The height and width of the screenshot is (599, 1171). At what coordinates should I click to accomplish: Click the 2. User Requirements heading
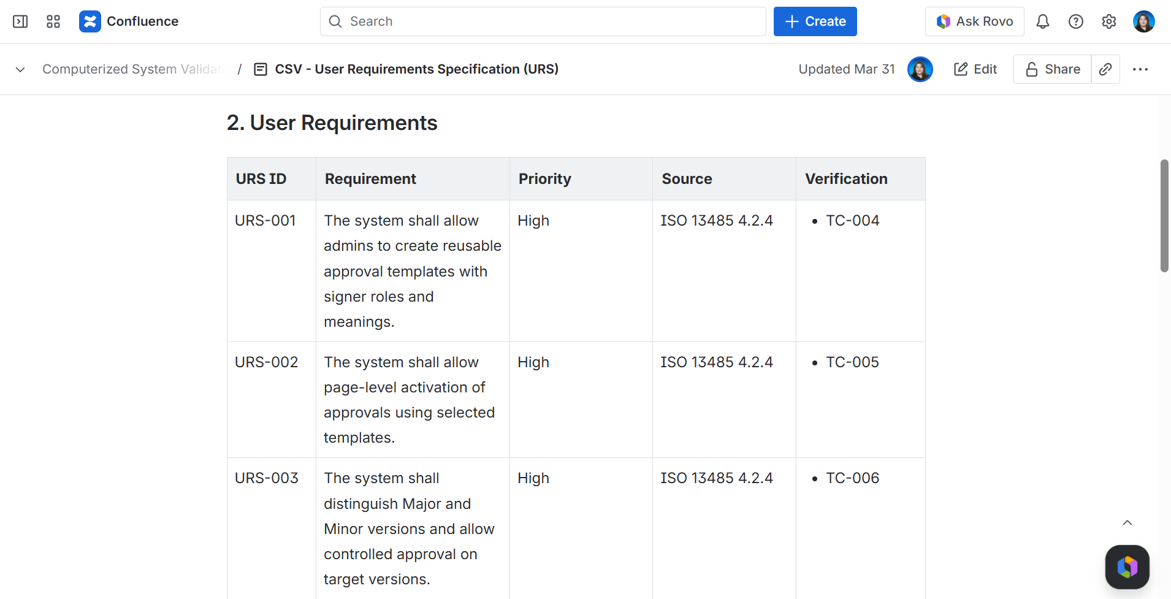332,123
